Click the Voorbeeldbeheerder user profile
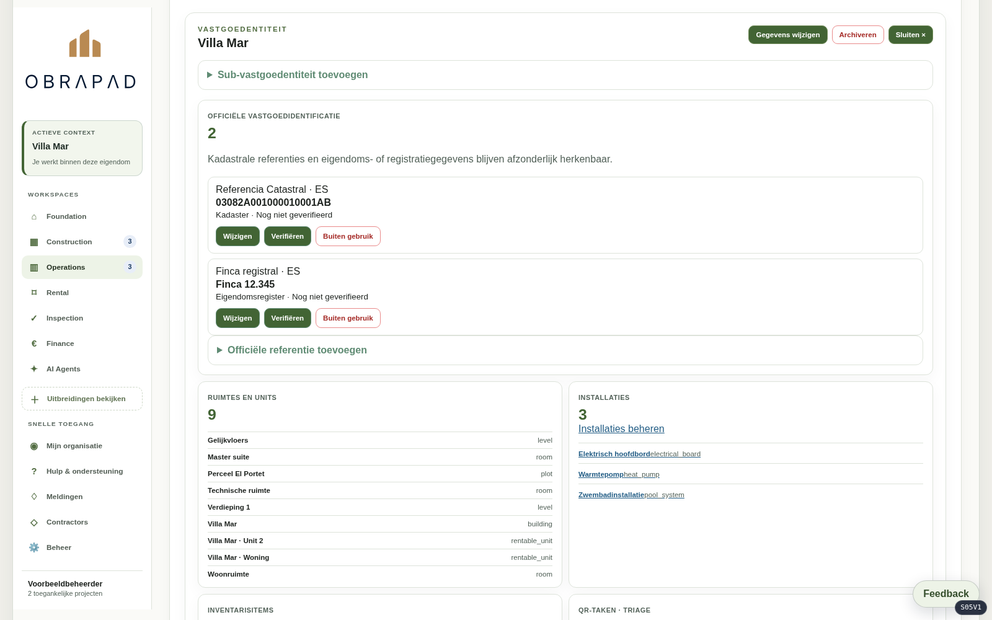The height and width of the screenshot is (620, 992). (82, 588)
